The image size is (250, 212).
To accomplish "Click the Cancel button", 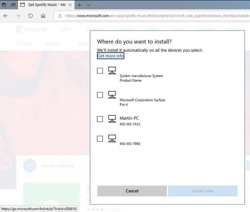I will 132,191.
